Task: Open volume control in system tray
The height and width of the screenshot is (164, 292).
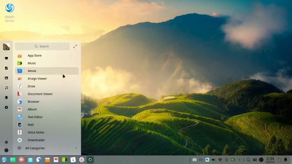Action: pos(214,160)
